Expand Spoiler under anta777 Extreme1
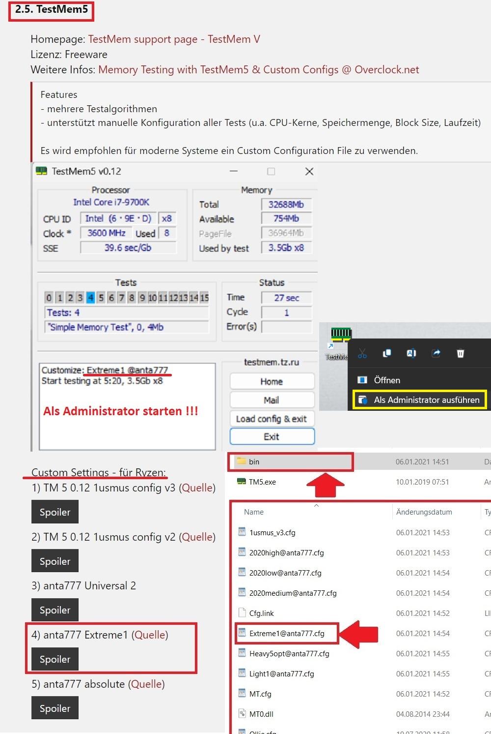This screenshot has height=734, width=491. pos(55,659)
